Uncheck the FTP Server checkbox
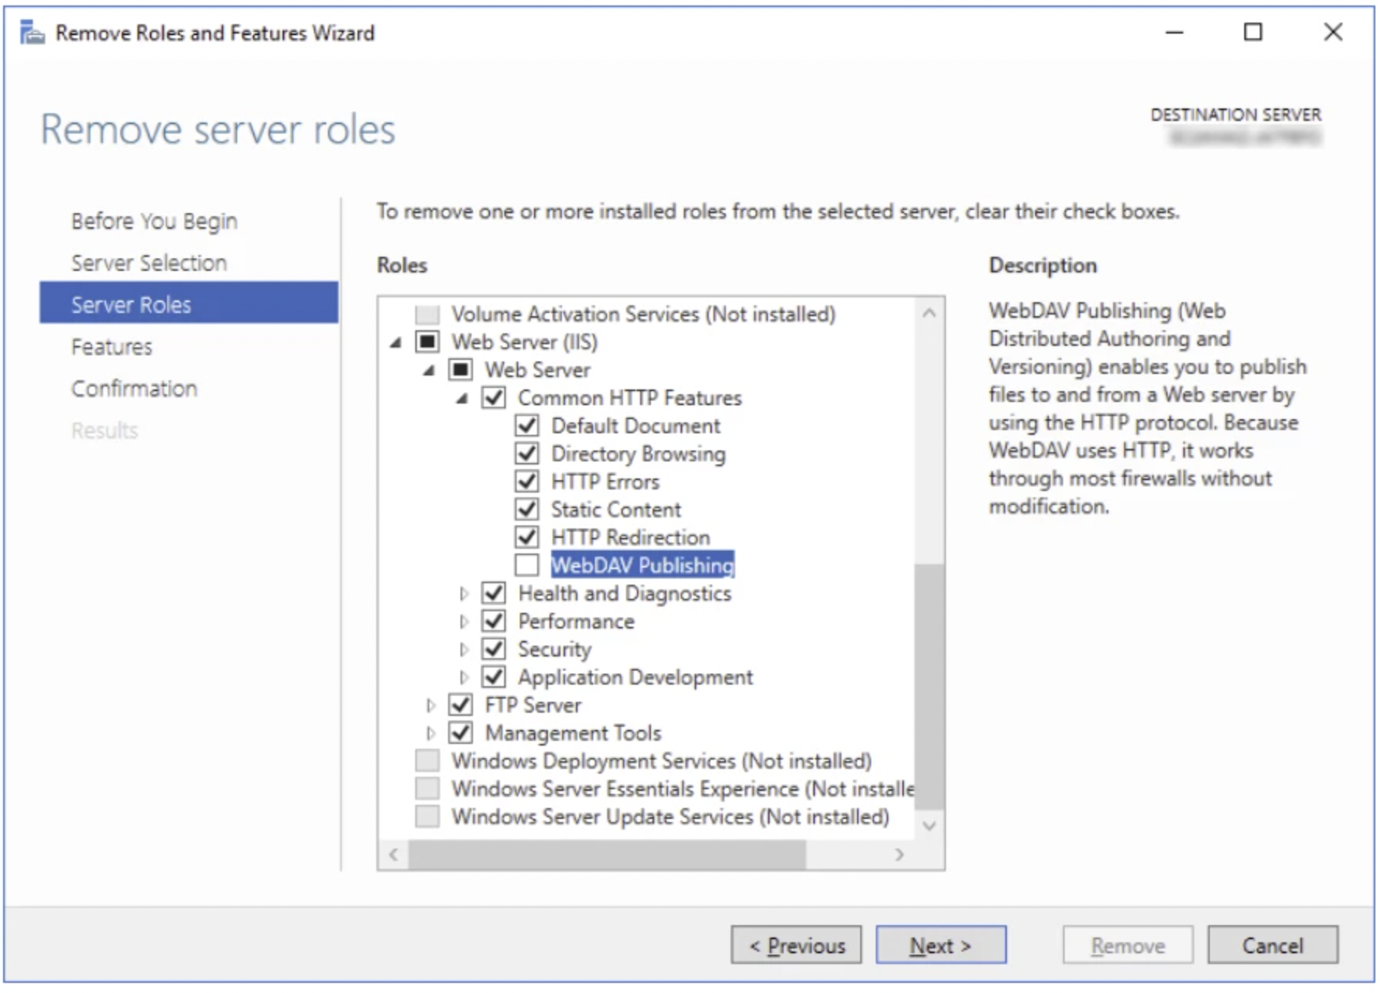This screenshot has width=1380, height=993. coord(461,705)
